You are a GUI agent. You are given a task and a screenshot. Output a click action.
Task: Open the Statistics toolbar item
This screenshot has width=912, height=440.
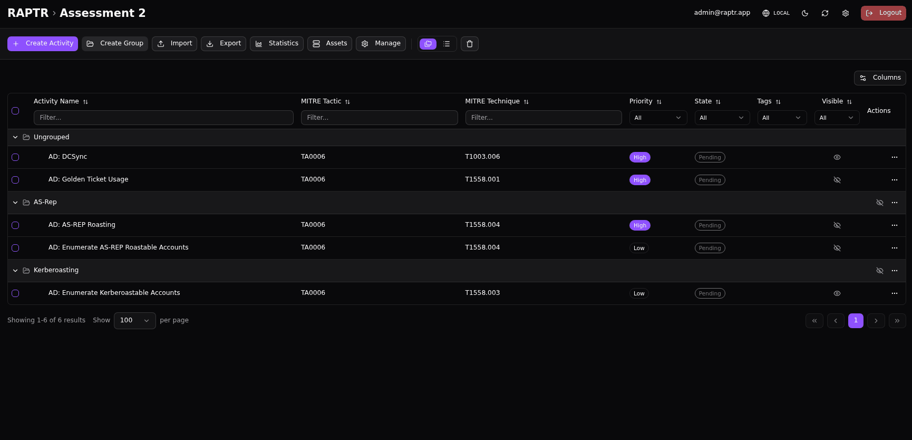tap(277, 44)
